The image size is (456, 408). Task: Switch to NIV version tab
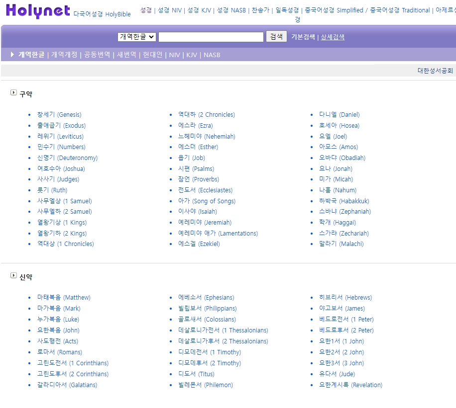pos(175,55)
